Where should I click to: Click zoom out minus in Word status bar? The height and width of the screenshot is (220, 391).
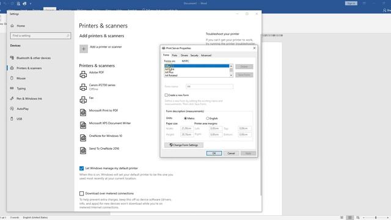click(x=364, y=218)
